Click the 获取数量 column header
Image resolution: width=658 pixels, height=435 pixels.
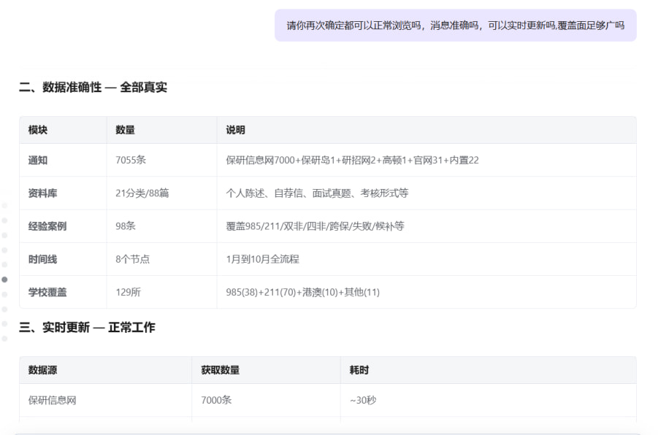[x=220, y=370]
